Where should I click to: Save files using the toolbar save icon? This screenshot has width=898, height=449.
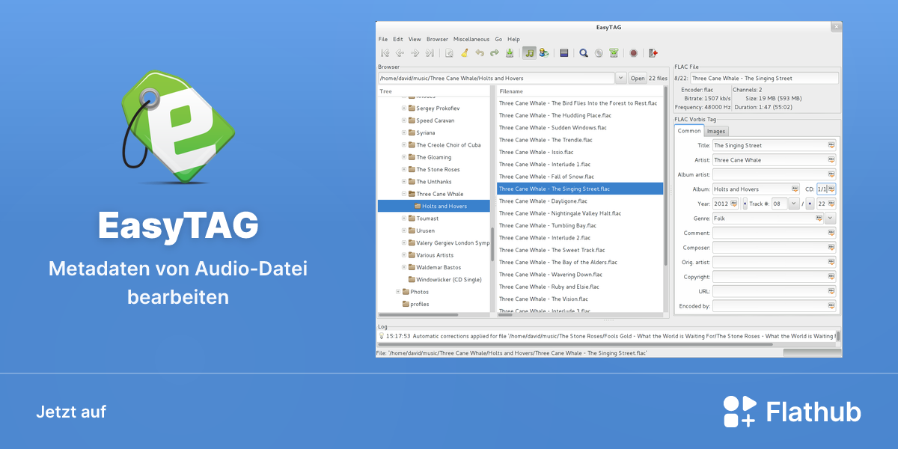click(x=510, y=53)
